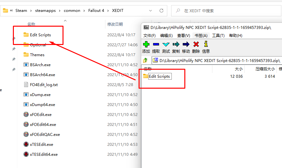Click the 7-Zip Delete (删除) icon

pos(196,44)
